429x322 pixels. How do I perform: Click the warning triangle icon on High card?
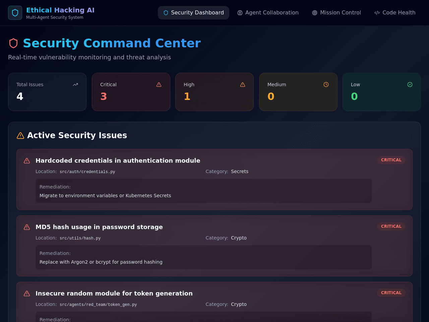click(x=243, y=85)
